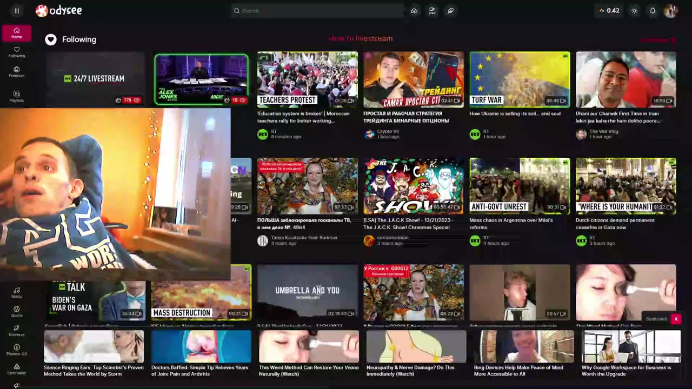Open the settings gear icon

point(635,11)
